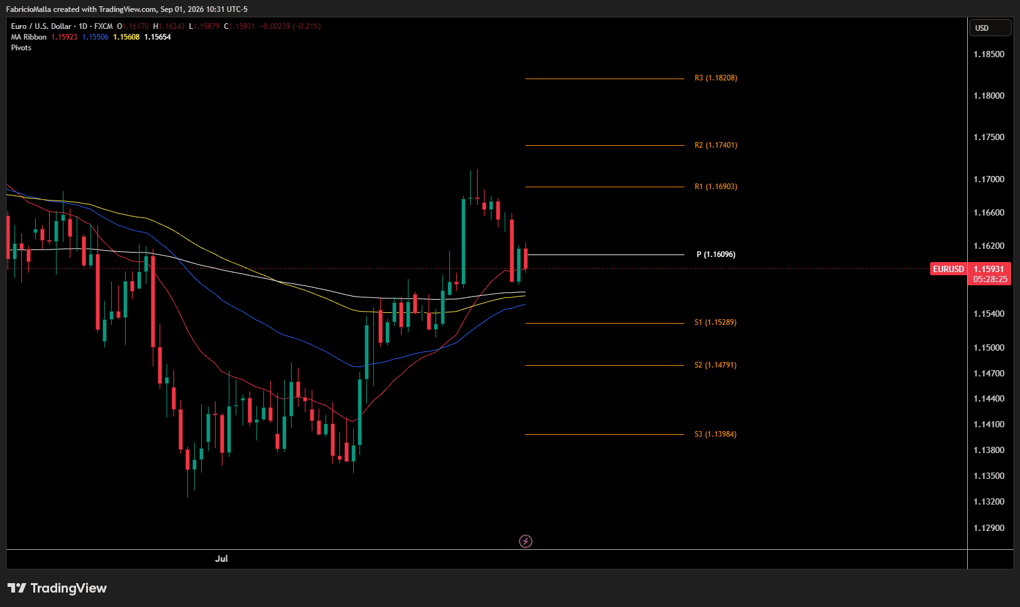This screenshot has height=607, width=1020.
Task: Click the P (1.16096) pivot label
Action: pyautogui.click(x=716, y=254)
